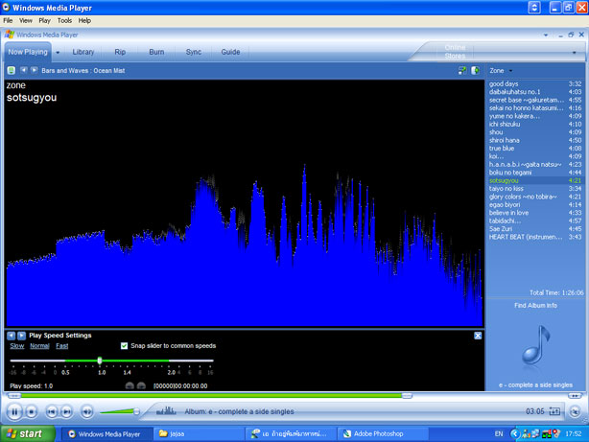Click the album art music note thumbnail
This screenshot has width=589, height=442.
(x=535, y=345)
